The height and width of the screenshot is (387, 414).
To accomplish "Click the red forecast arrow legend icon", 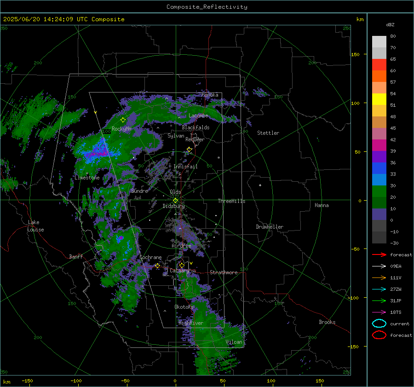I will pyautogui.click(x=379, y=254).
